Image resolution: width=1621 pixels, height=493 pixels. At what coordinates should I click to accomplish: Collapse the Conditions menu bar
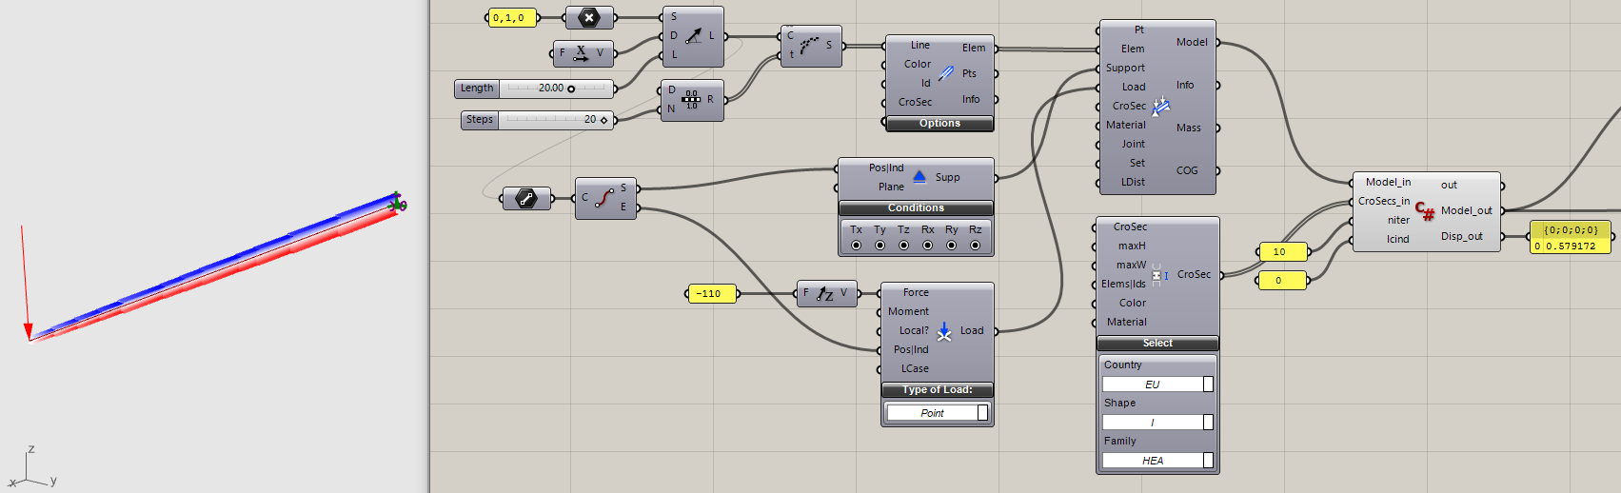click(x=916, y=208)
